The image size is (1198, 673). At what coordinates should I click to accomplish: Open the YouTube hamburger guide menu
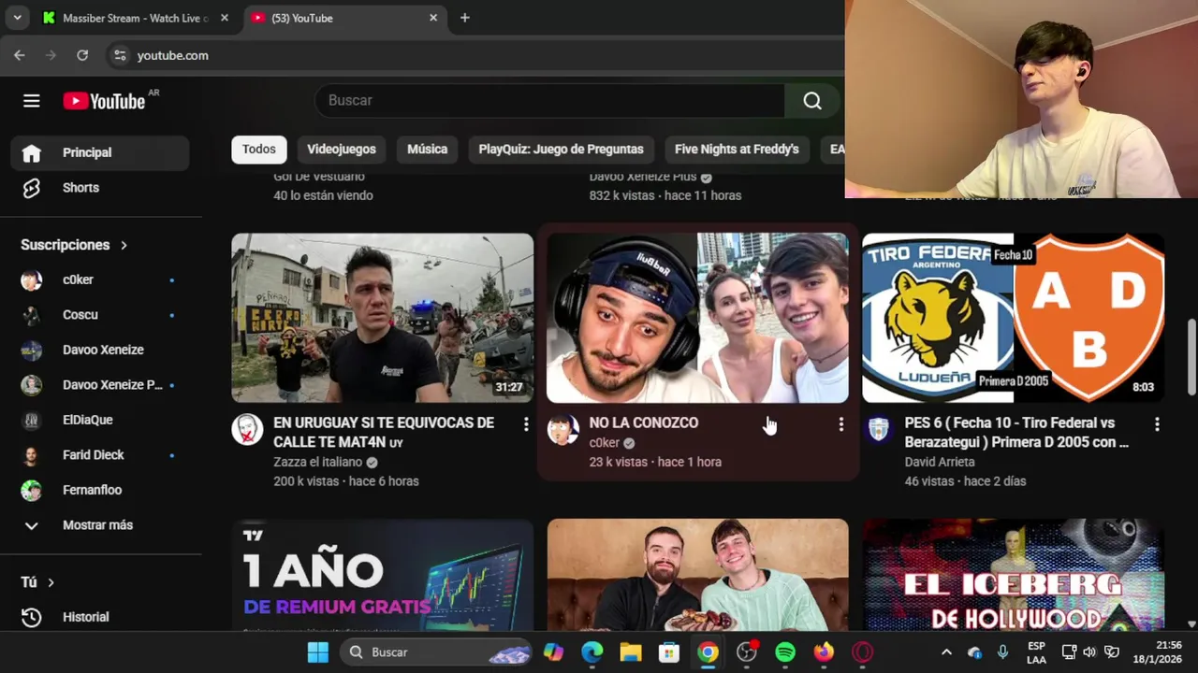click(x=32, y=101)
